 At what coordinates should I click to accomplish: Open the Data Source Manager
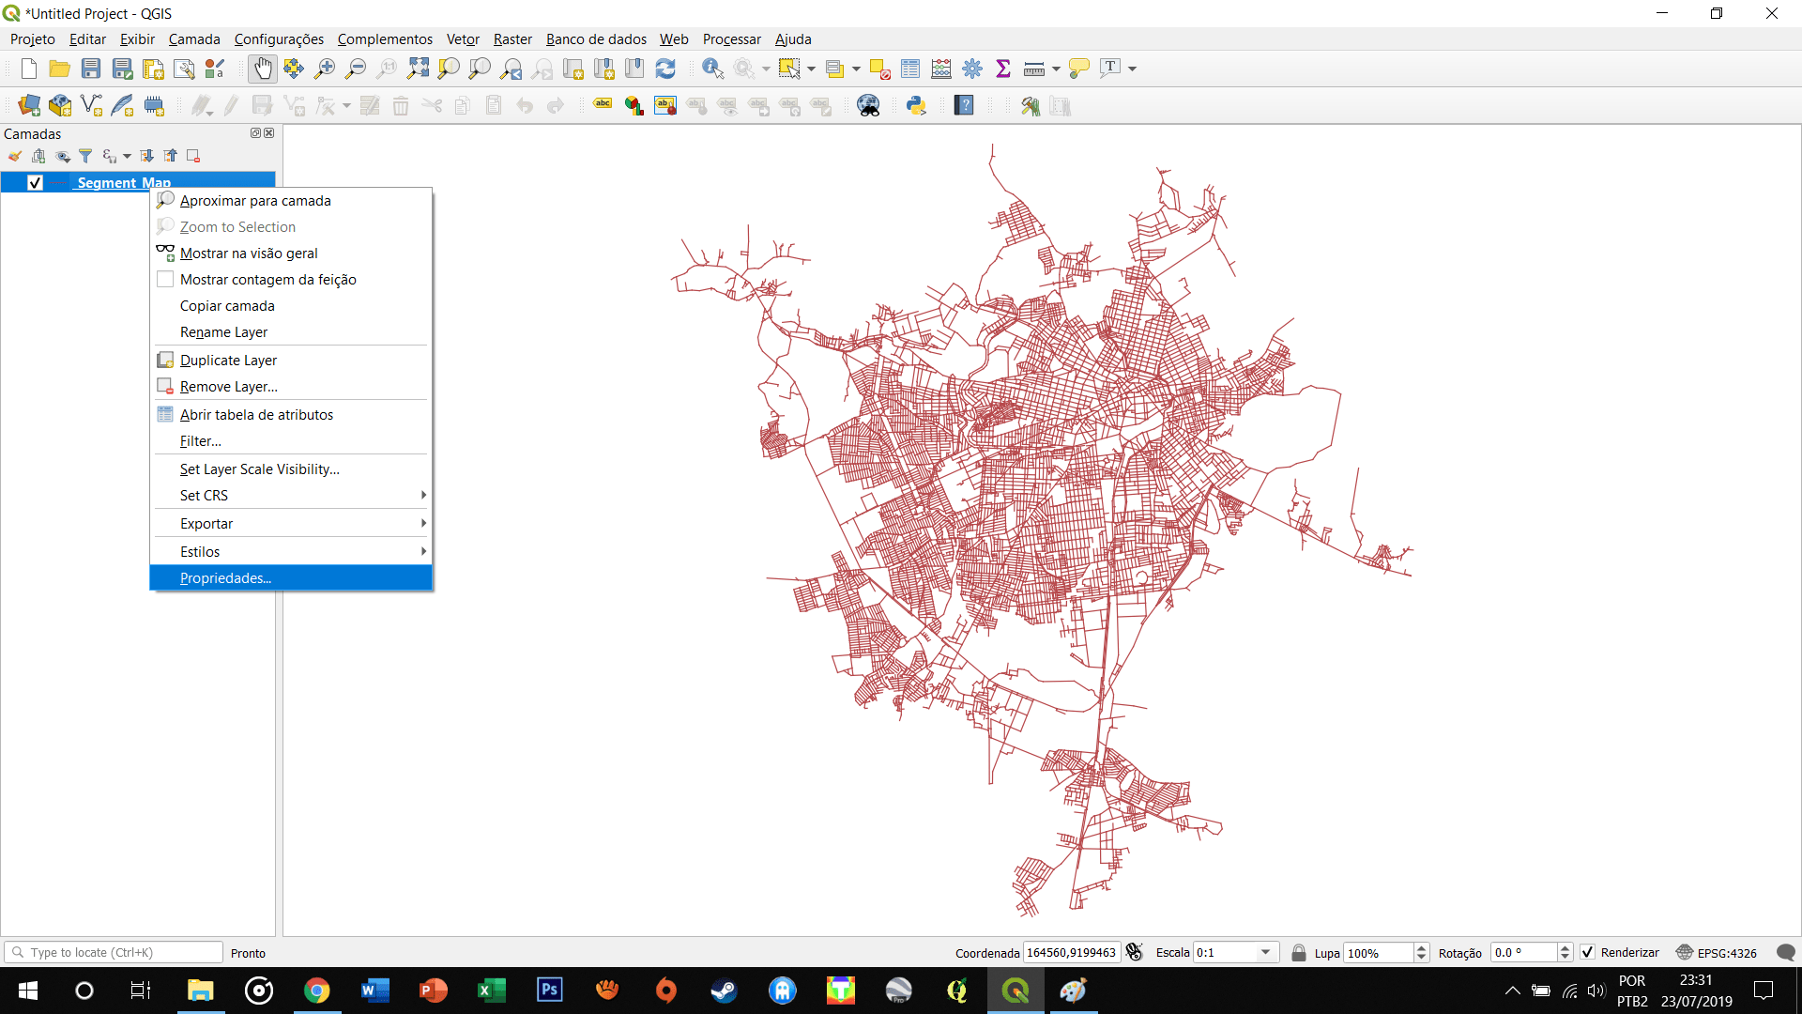(27, 105)
